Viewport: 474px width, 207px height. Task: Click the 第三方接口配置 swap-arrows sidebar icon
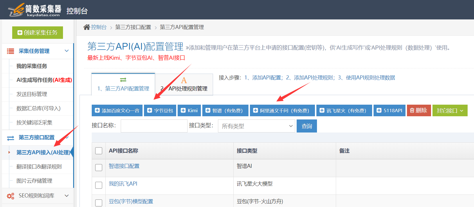pyautogui.click(x=10, y=138)
